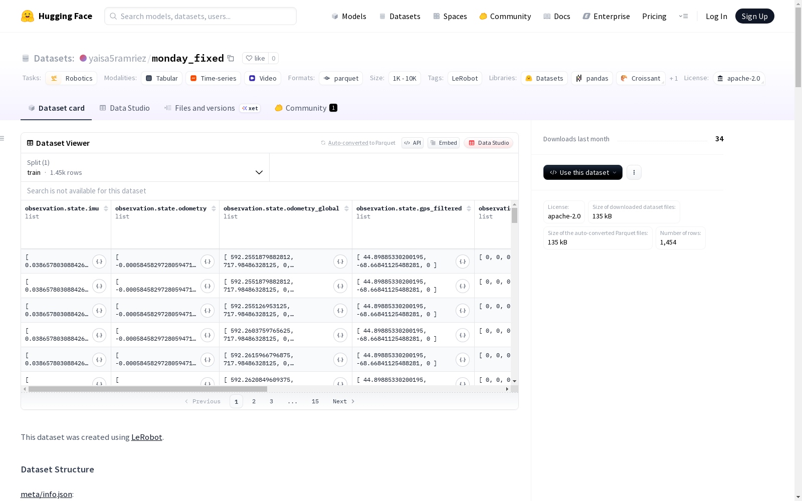The width and height of the screenshot is (802, 501).
Task: Click the Sign Up button
Action: pos(754,16)
